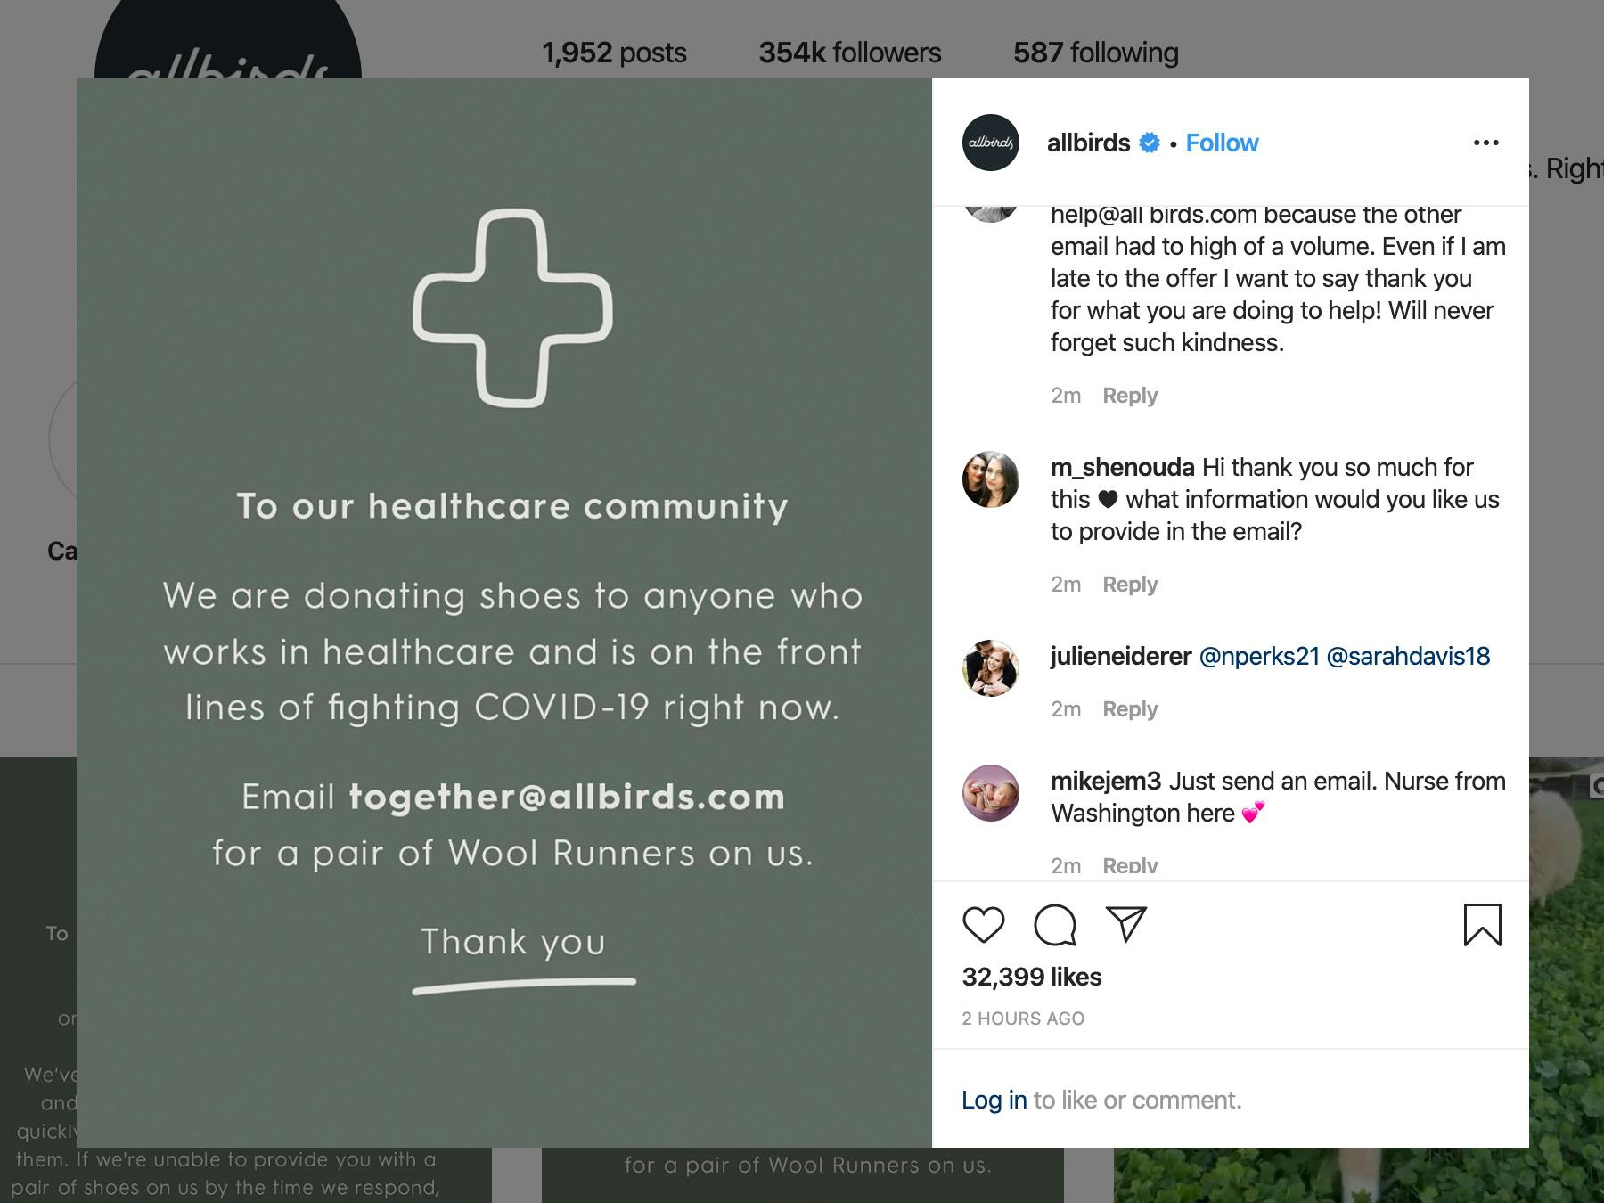The width and height of the screenshot is (1604, 1203).
Task: Open the @nperks21 mention
Action: [1258, 657]
